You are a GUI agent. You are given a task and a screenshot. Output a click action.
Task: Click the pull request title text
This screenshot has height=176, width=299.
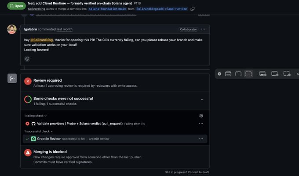(80, 3)
